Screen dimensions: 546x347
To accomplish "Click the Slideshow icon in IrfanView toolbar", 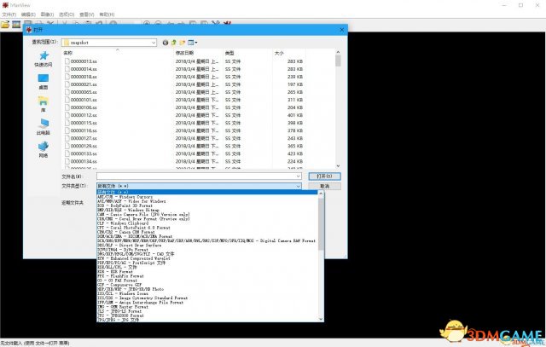I will pyautogui.click(x=16, y=24).
